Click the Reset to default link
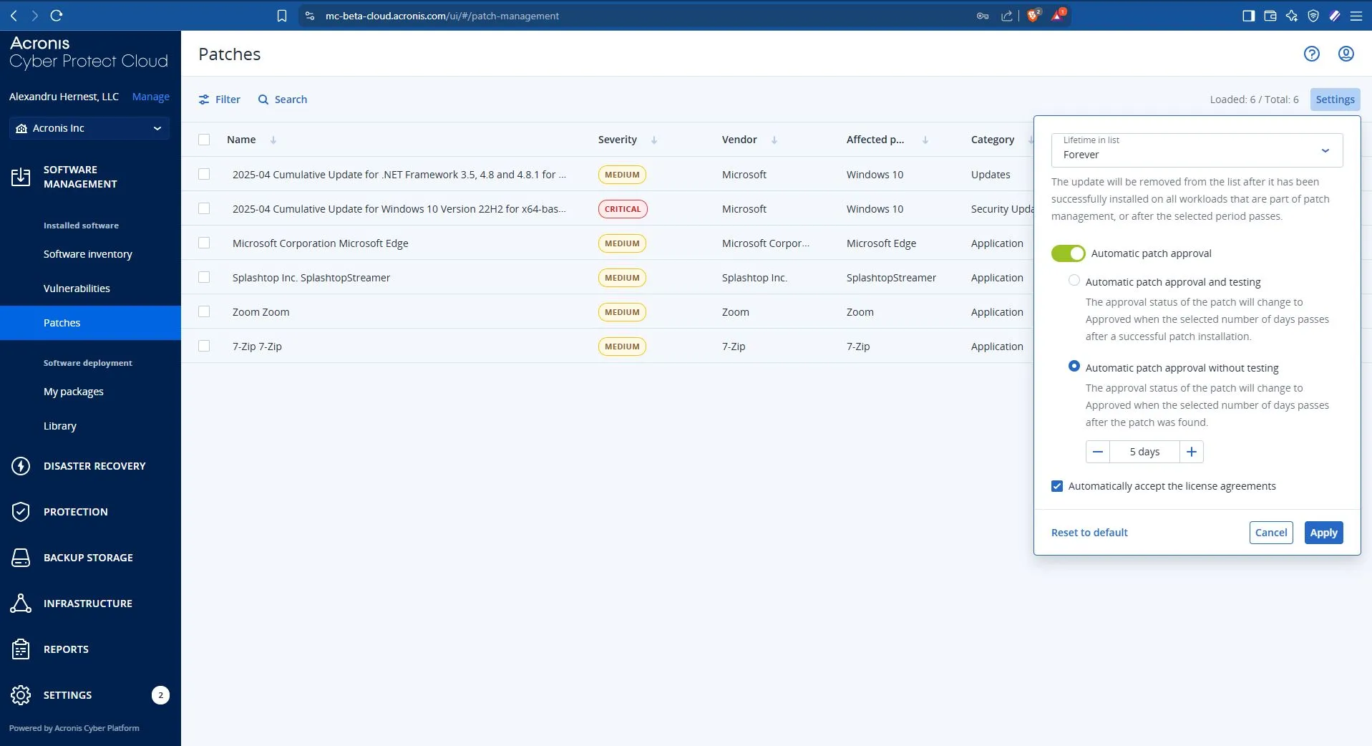This screenshot has height=746, width=1372. pyautogui.click(x=1088, y=533)
